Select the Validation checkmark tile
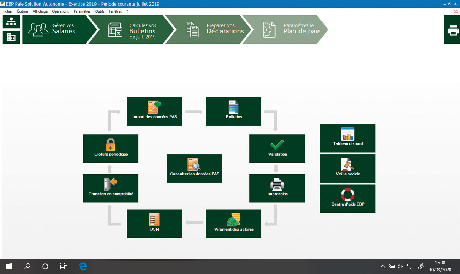This screenshot has width=460, height=274. tap(277, 148)
